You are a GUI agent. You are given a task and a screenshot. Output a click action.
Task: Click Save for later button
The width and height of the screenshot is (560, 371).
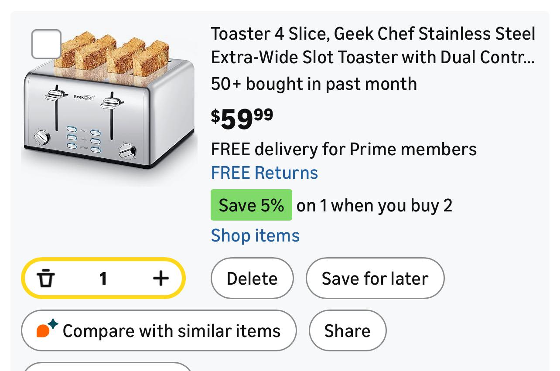point(375,278)
